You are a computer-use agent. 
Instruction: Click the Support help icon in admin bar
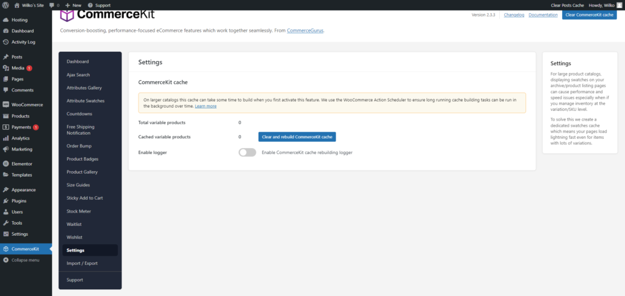(x=90, y=5)
